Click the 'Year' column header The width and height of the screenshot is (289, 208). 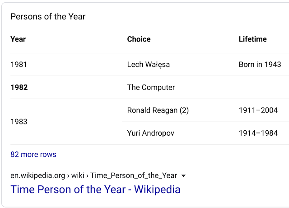coord(18,39)
